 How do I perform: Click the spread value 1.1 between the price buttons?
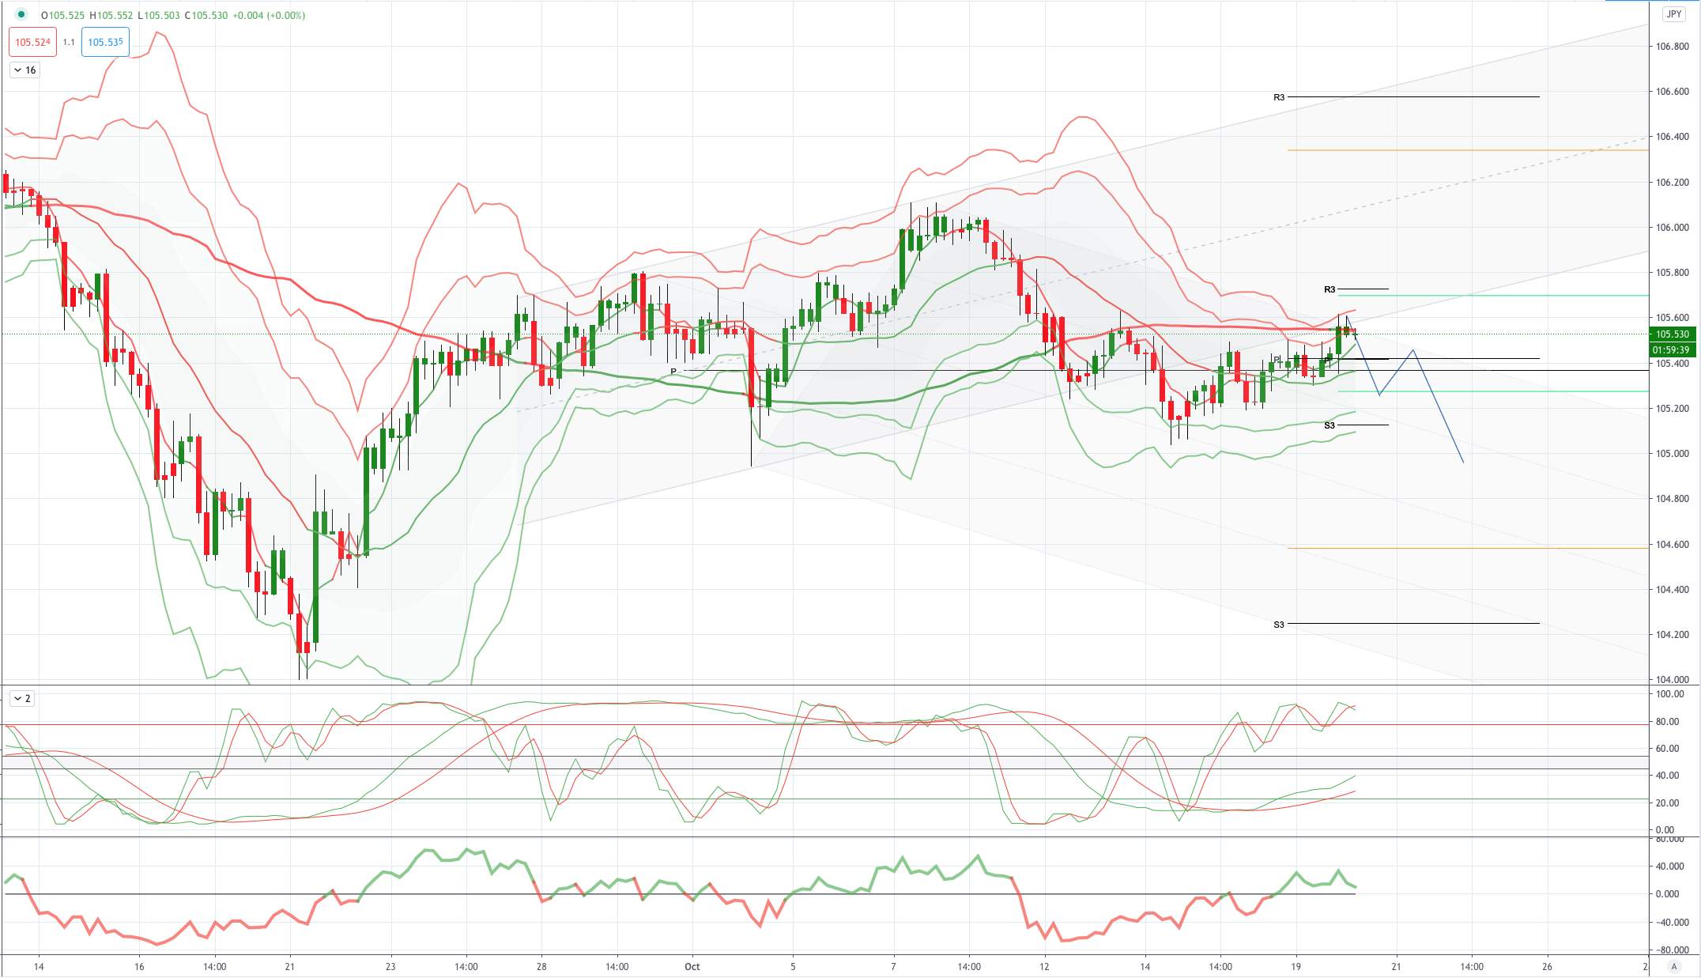pyautogui.click(x=69, y=42)
